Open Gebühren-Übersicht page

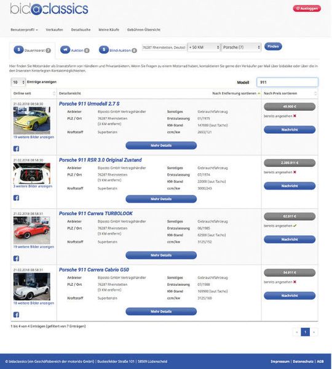[x=144, y=30]
